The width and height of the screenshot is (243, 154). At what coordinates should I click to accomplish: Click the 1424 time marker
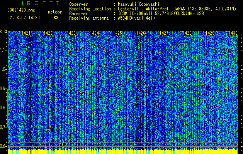[95, 33]
